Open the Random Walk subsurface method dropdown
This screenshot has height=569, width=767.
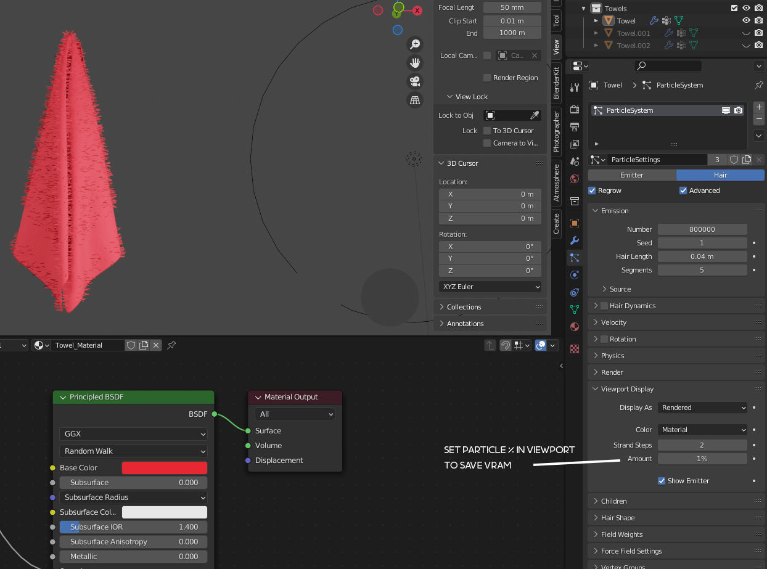133,451
